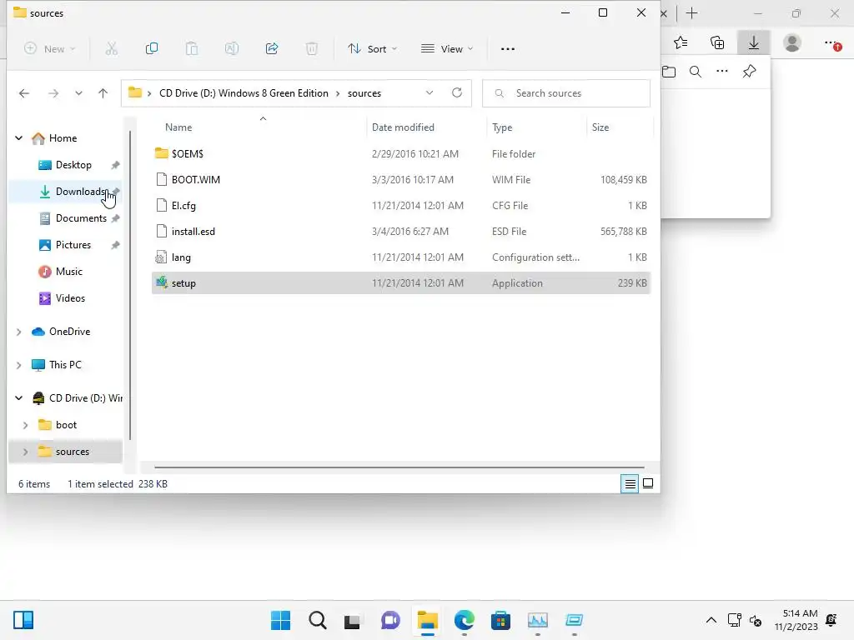Open Edge profile avatar
The image size is (854, 640).
[x=792, y=43]
